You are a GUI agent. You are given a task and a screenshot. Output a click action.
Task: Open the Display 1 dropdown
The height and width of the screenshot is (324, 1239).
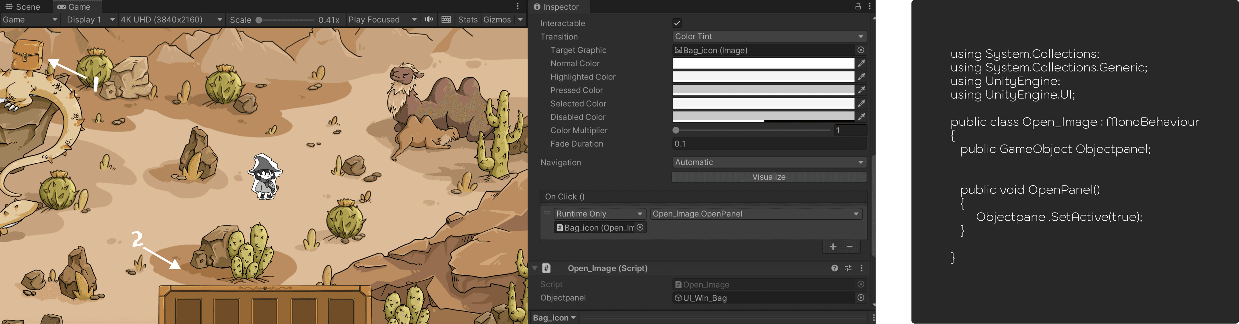[90, 20]
